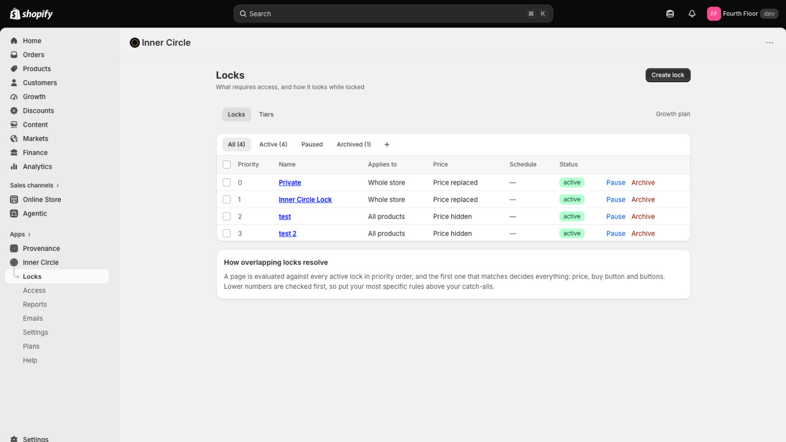786x442 pixels.
Task: Archive the Private lock
Action: click(x=643, y=183)
